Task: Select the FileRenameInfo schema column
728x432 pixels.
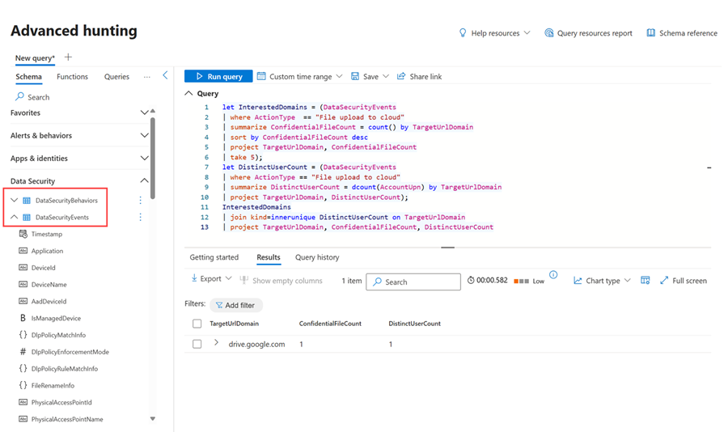Action: coord(53,385)
